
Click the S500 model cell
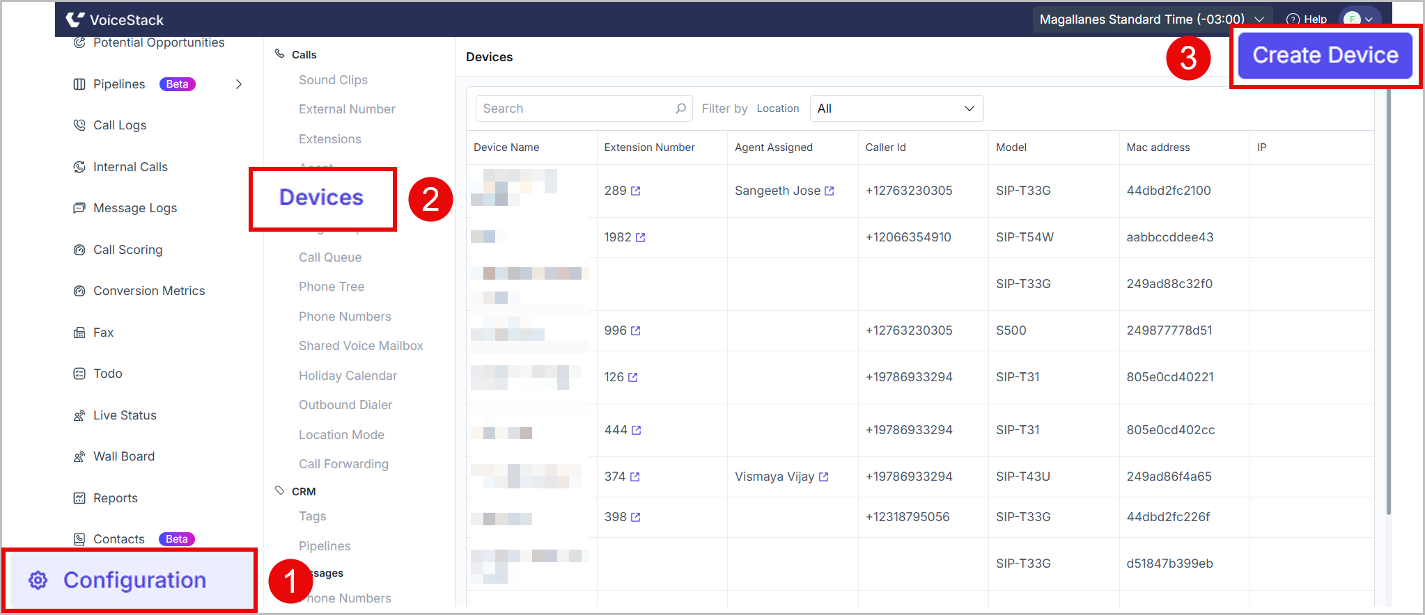(x=1011, y=330)
